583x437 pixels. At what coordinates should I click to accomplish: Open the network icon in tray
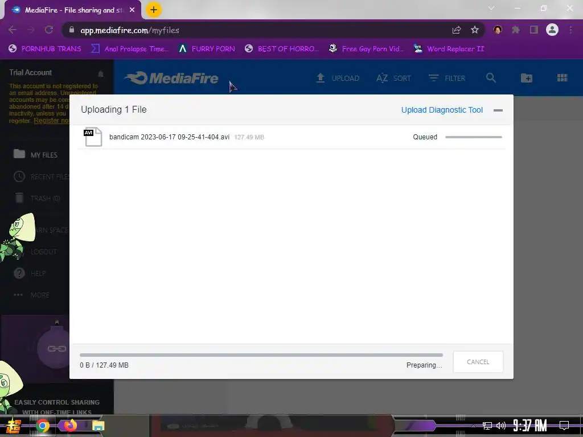pyautogui.click(x=487, y=426)
